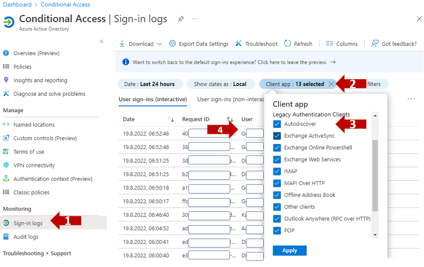424x267 pixels.
Task: Uncheck the IMAP checkbox
Action: pos(277,172)
